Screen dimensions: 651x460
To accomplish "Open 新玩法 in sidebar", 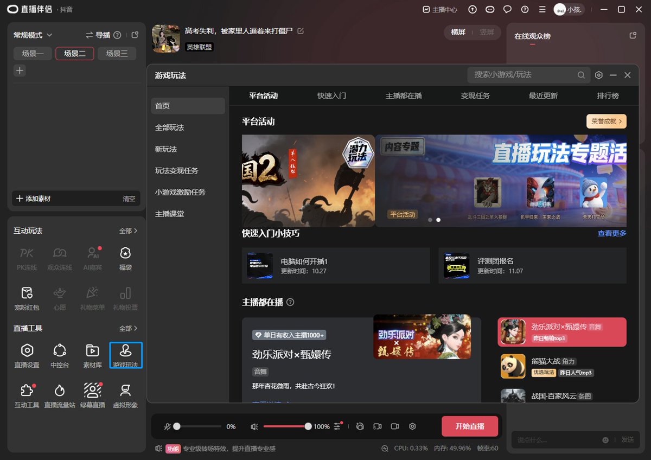I will (188, 149).
